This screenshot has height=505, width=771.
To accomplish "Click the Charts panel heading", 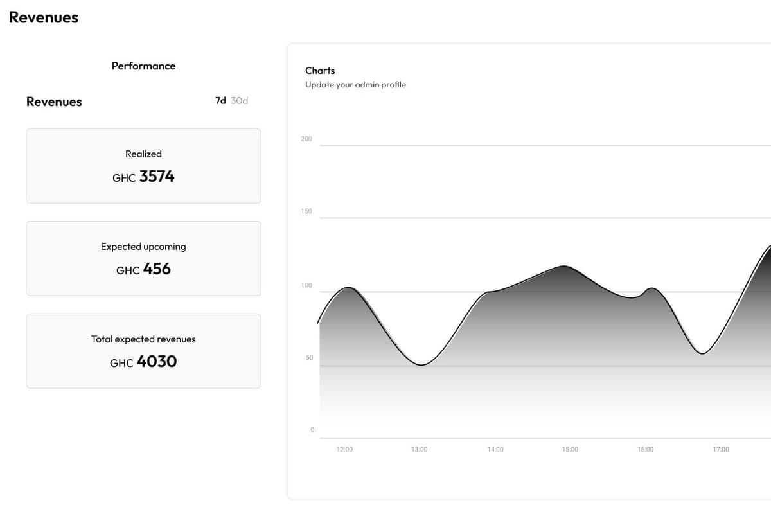I will [319, 71].
